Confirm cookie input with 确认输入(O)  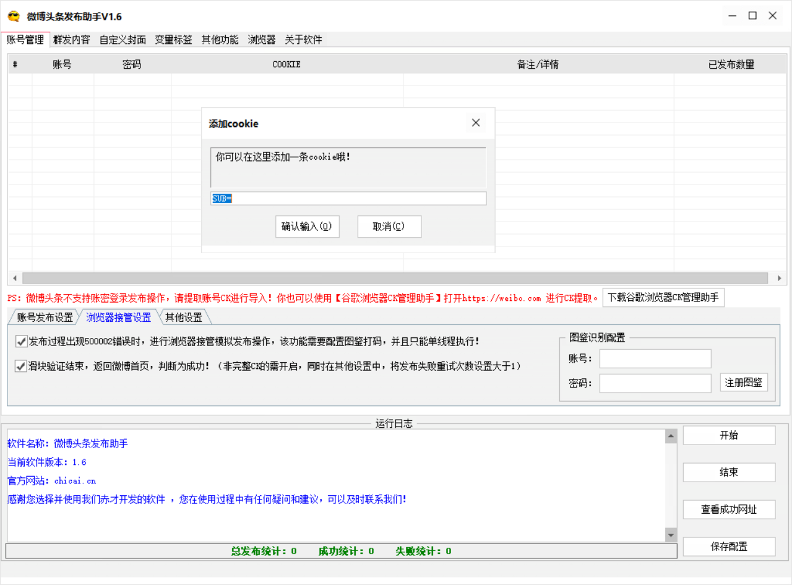pos(308,227)
